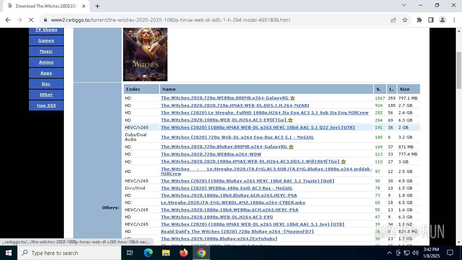
Task: View site information icon in address bar
Action: click(x=45, y=20)
